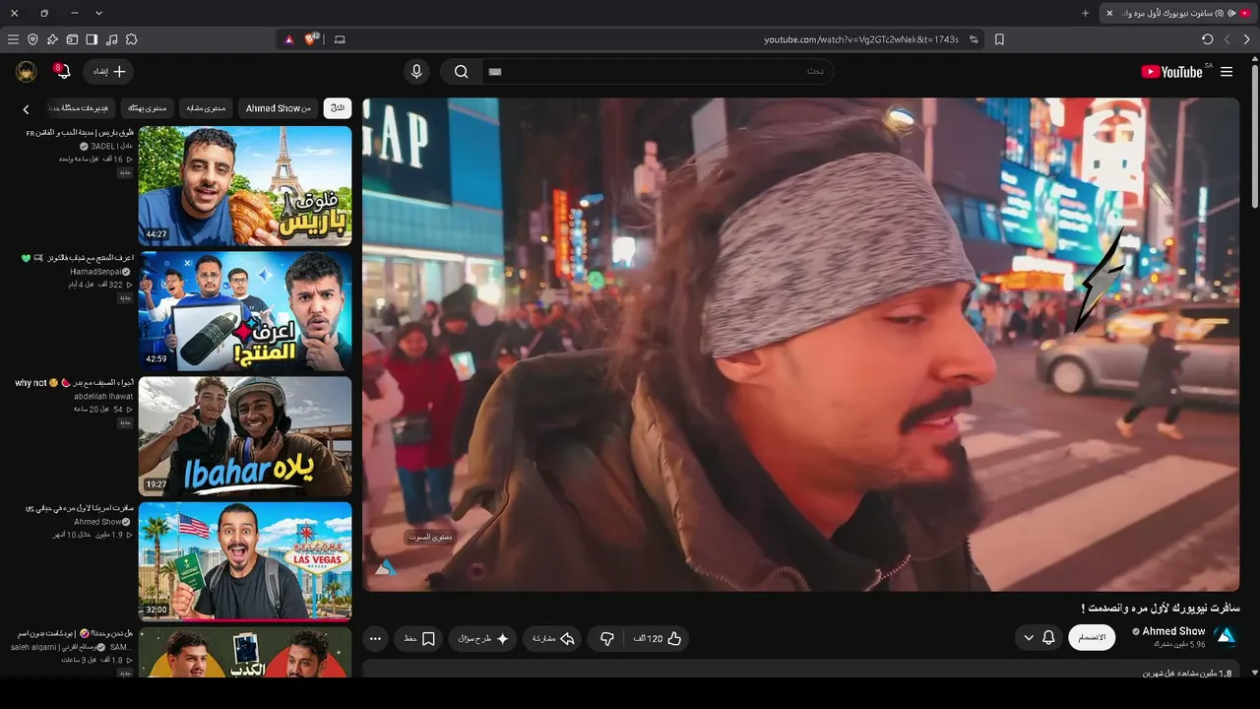Open the Ahmed Show logo watermark on video
Image resolution: width=1260 pixels, height=709 pixels.
(x=386, y=568)
